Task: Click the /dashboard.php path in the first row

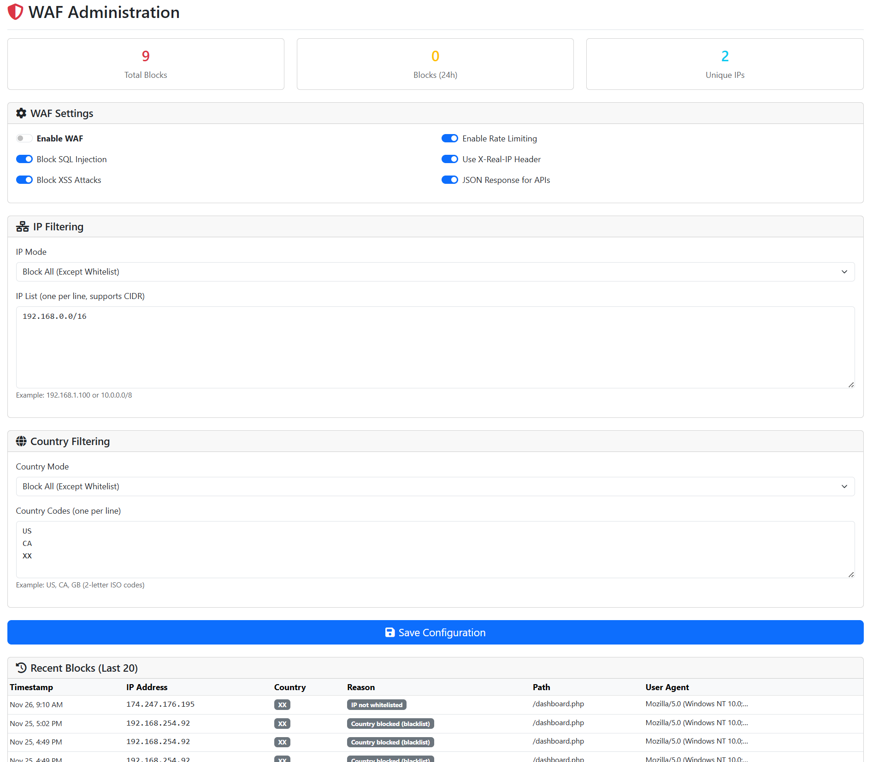Action: pos(558,704)
